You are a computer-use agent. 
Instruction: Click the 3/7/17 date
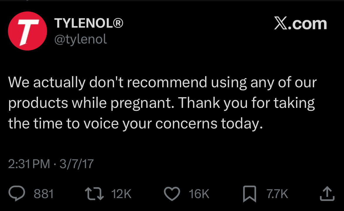(x=76, y=164)
